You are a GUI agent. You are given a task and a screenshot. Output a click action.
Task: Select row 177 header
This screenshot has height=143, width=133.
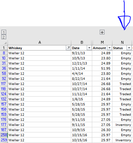[x=4, y=125]
